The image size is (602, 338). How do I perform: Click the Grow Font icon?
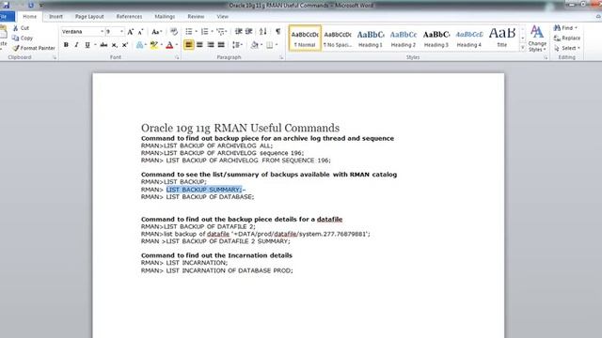coord(131,32)
